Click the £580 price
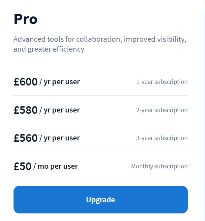Image resolution: width=205 pixels, height=221 pixels. click(25, 110)
